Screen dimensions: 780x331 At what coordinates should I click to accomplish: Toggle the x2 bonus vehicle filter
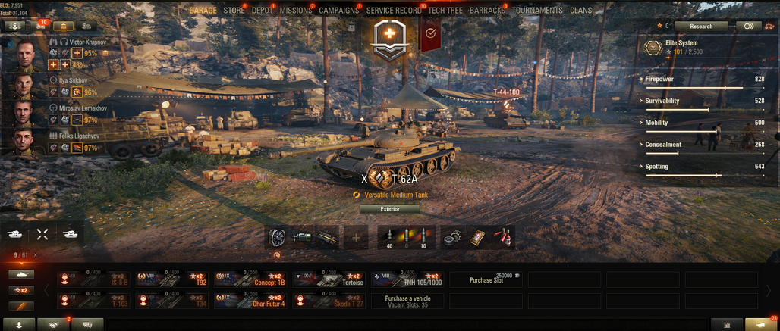[21, 290]
